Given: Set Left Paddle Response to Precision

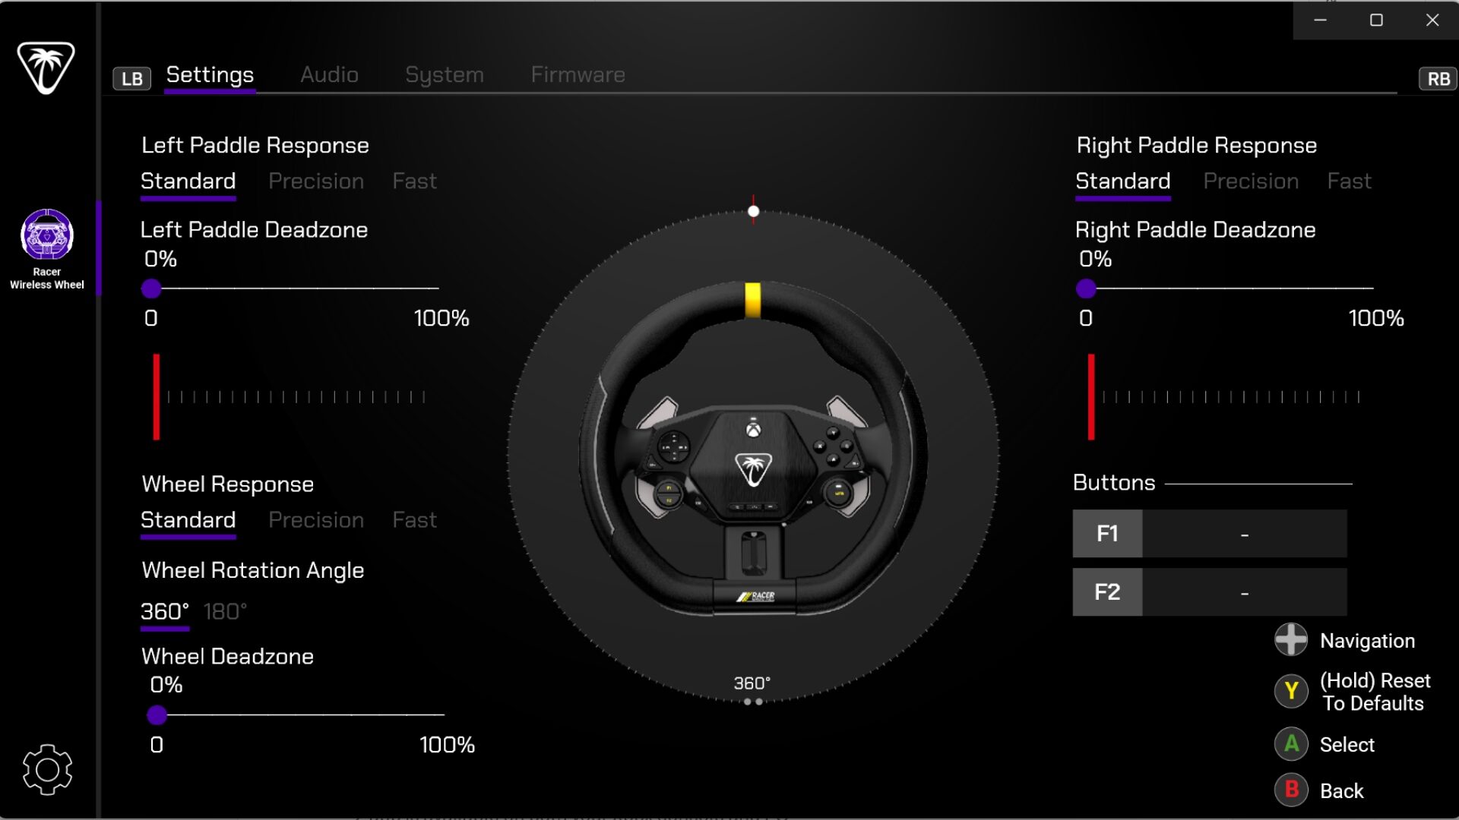Looking at the screenshot, I should click(x=316, y=181).
